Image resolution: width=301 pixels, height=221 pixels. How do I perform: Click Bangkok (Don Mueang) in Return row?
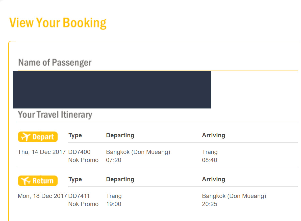pyautogui.click(x=234, y=196)
